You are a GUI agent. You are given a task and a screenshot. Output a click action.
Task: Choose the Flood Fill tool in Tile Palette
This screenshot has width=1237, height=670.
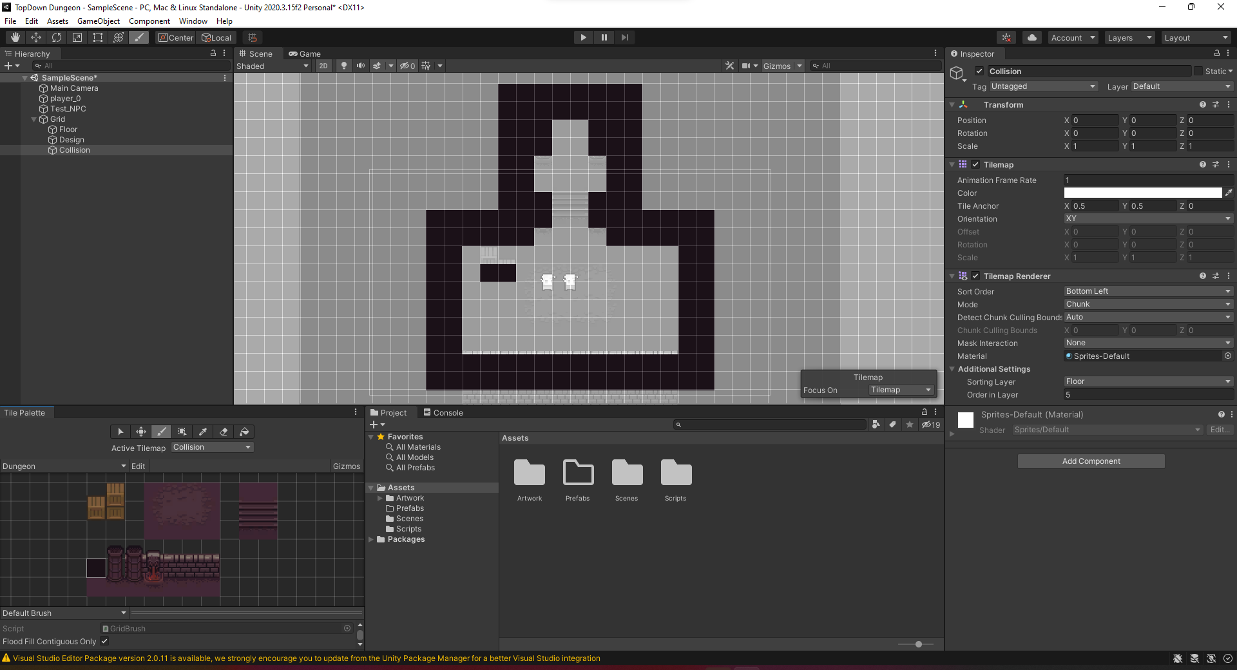coord(244,432)
